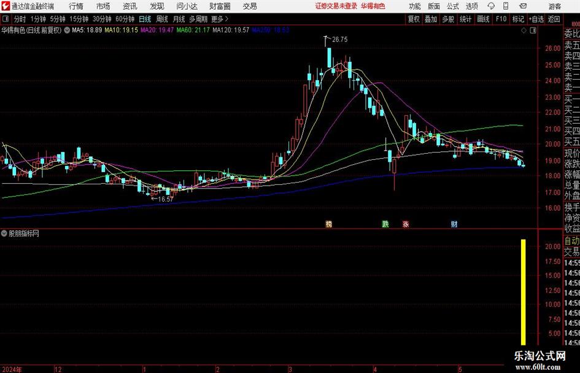Open the 公式 menu

[452, 6]
